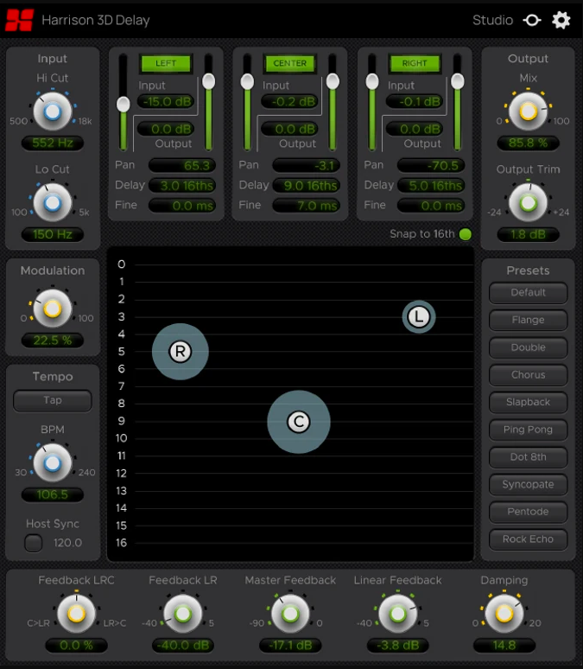Toggle the LEFT channel enable button

pyautogui.click(x=166, y=64)
